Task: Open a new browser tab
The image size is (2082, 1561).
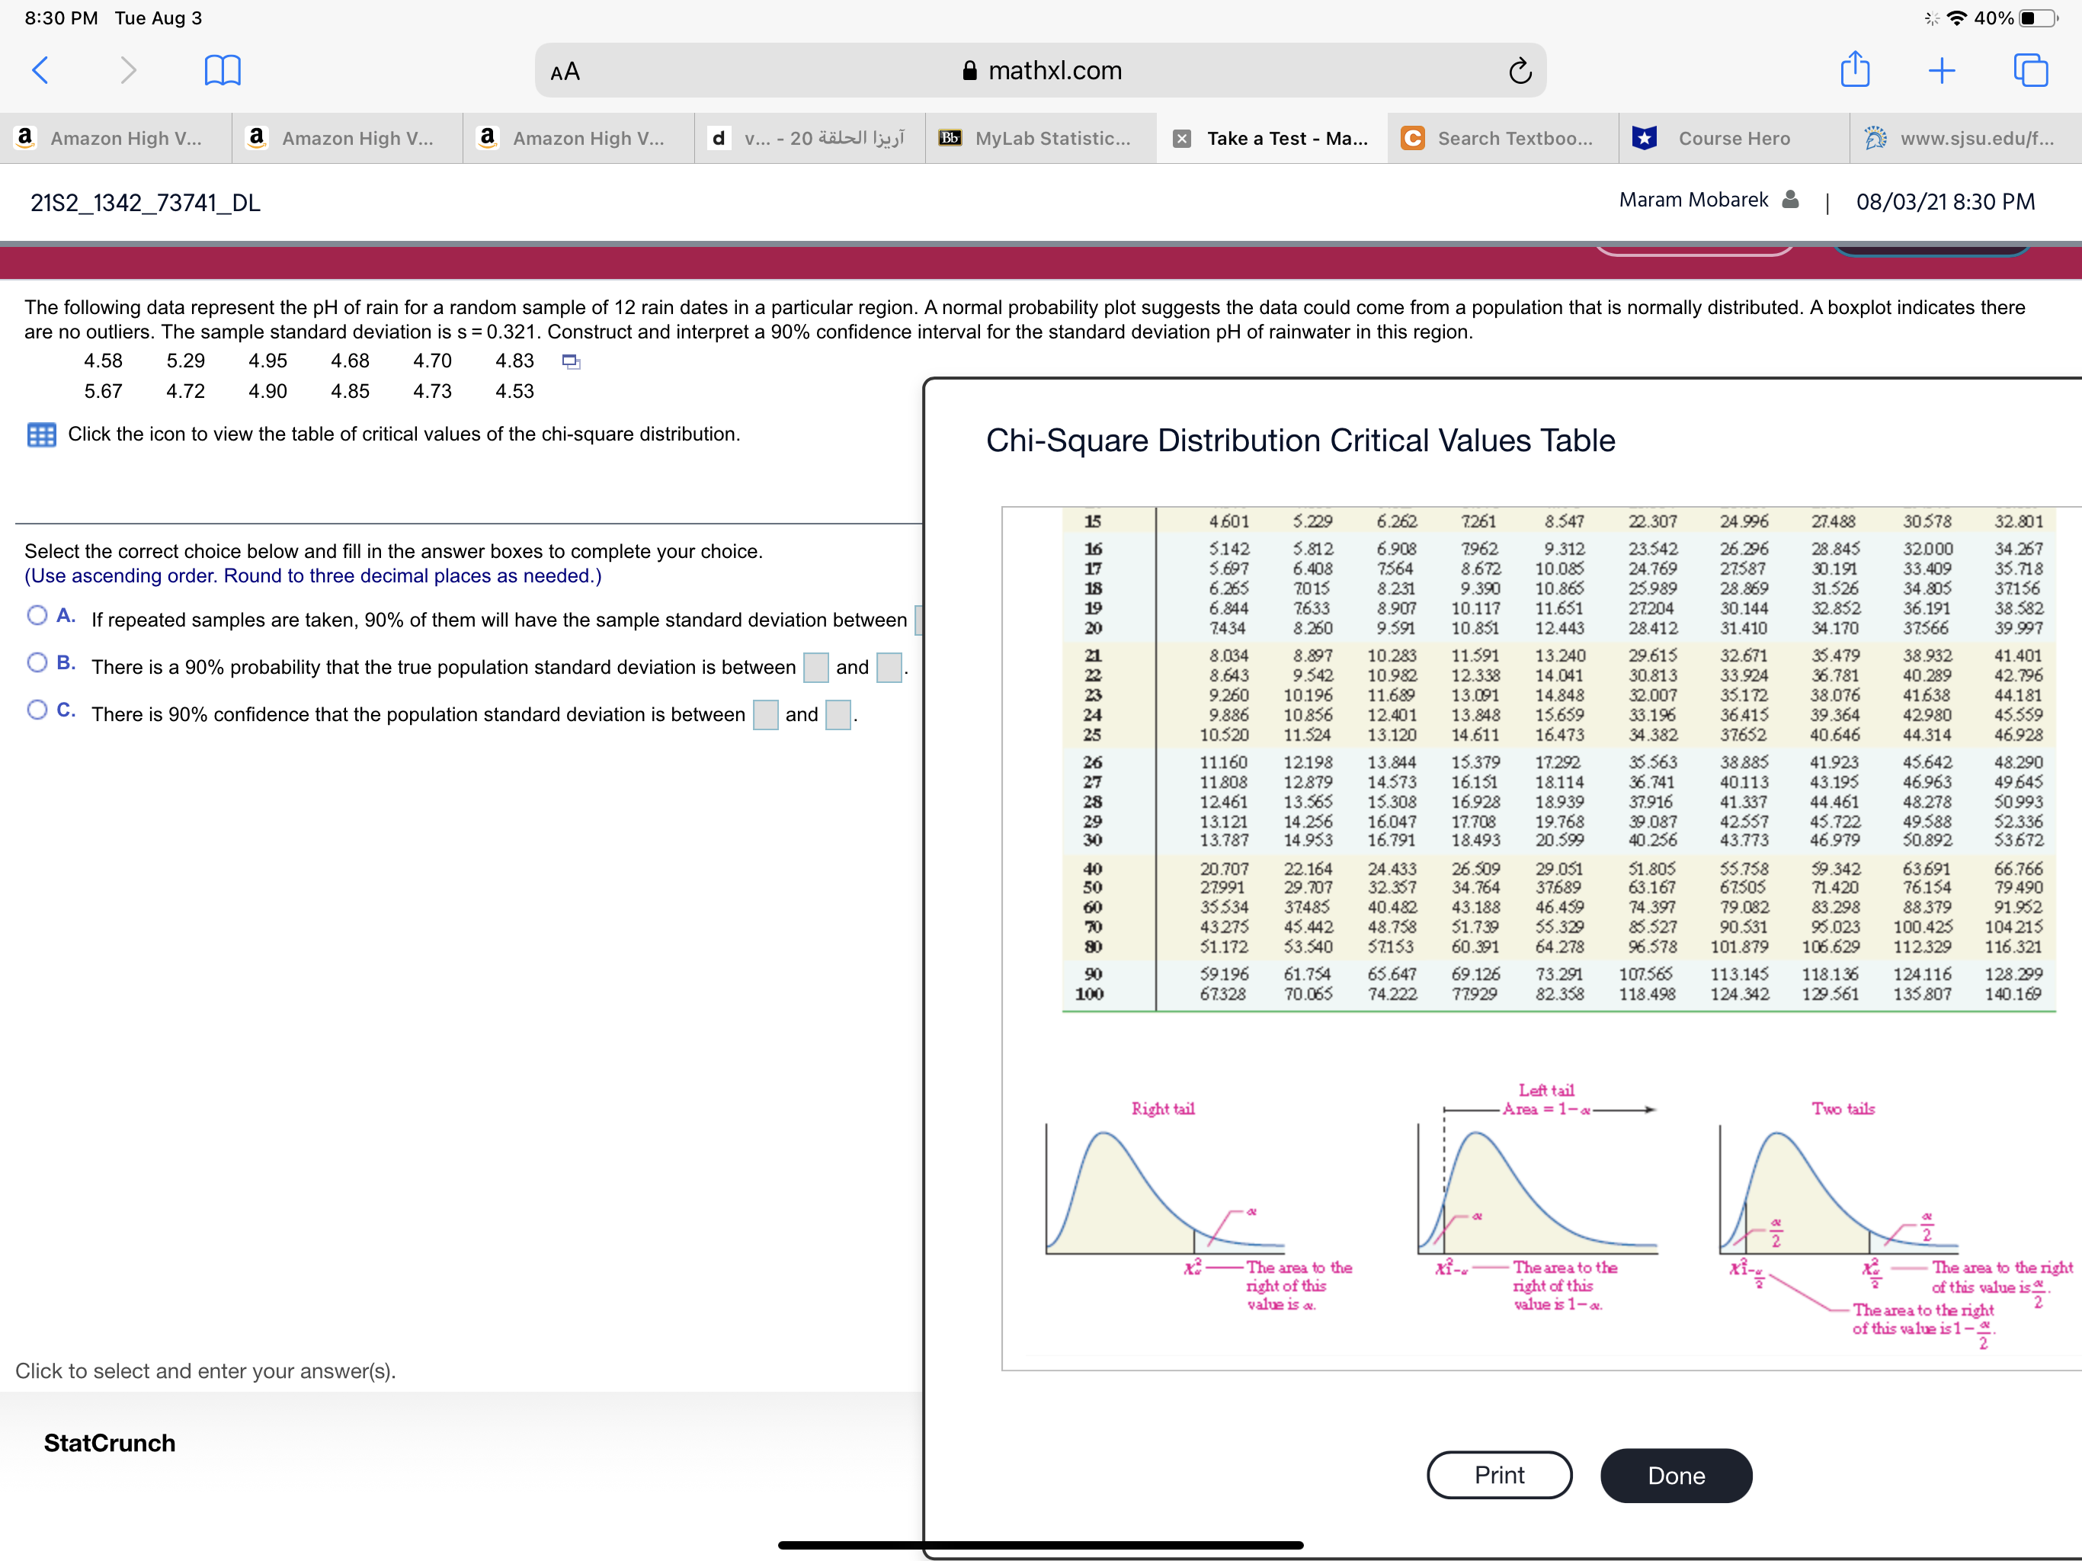Action: click(x=1942, y=69)
